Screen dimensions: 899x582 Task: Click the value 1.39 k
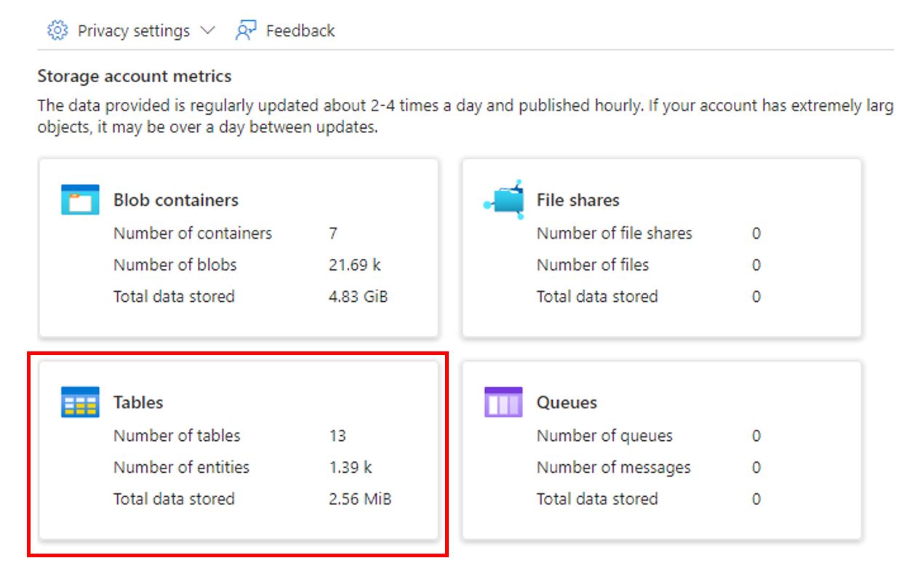point(351,467)
